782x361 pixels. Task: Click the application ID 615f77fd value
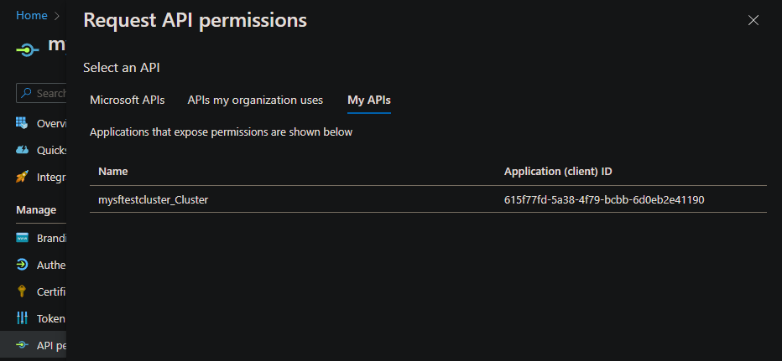pos(603,199)
